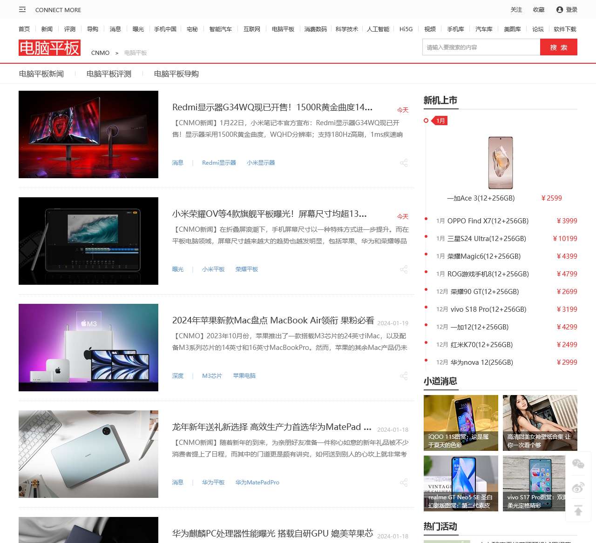This screenshot has width=596, height=543.
Task: View the 一加Ace 3 phone thumbnail
Action: pyautogui.click(x=500, y=162)
